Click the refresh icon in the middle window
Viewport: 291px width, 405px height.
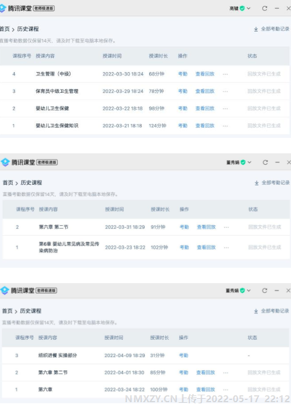265,162
